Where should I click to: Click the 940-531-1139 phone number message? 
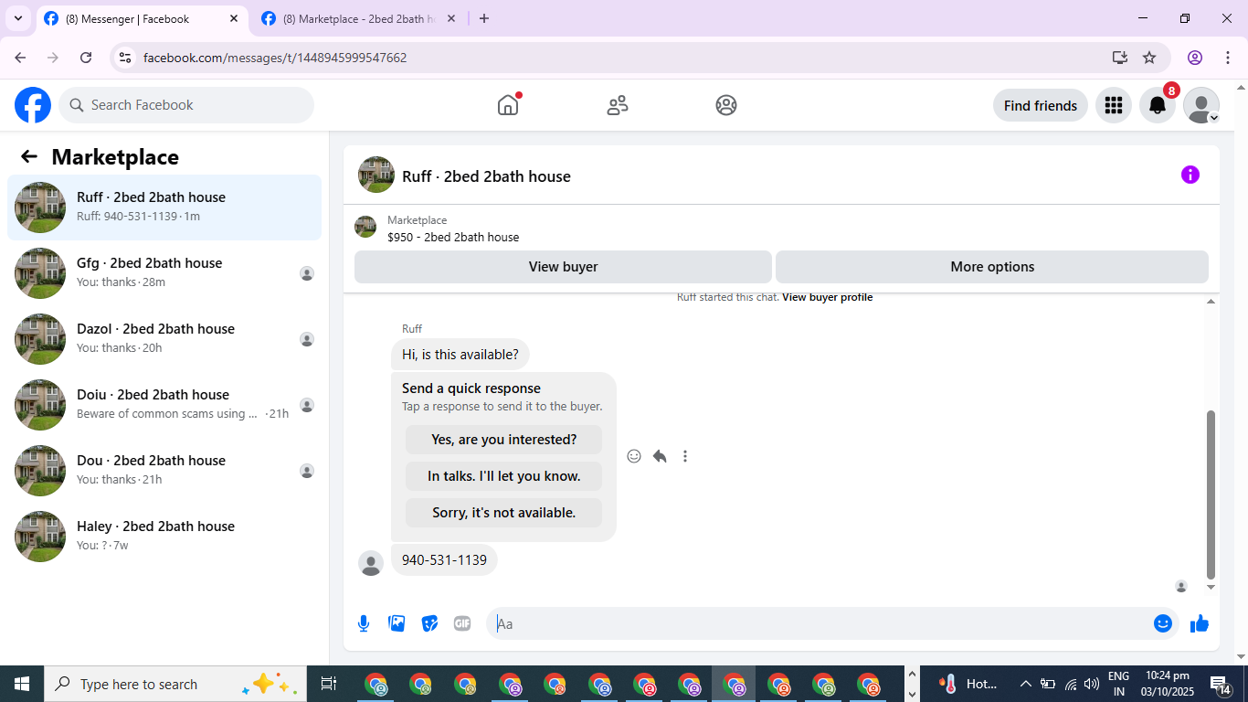(444, 559)
